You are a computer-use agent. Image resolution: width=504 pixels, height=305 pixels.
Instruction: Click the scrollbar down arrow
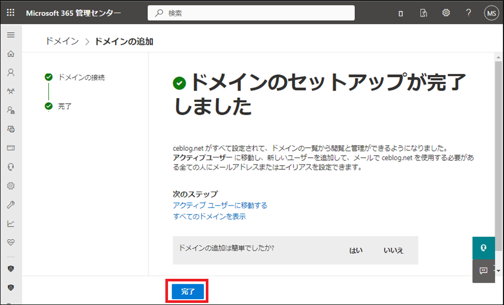(x=498, y=271)
